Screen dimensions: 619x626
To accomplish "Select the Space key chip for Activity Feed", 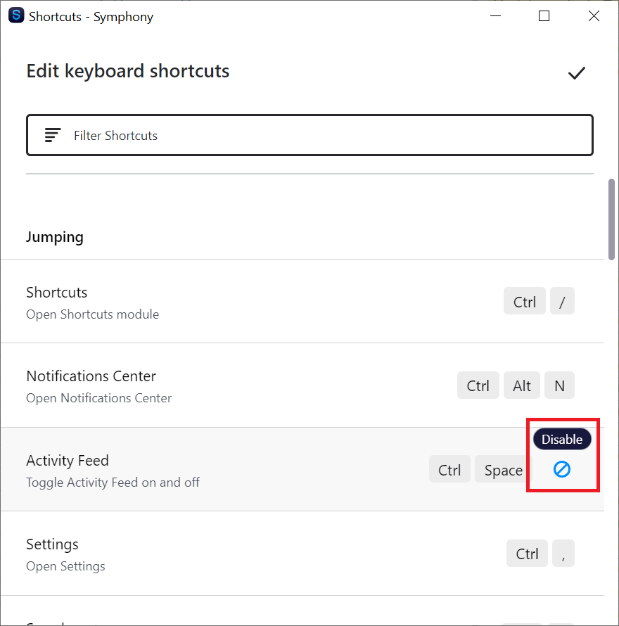I will coord(502,469).
